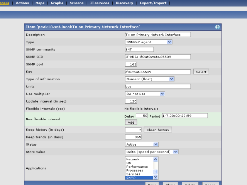Focus the Key input field

tap(158, 72)
